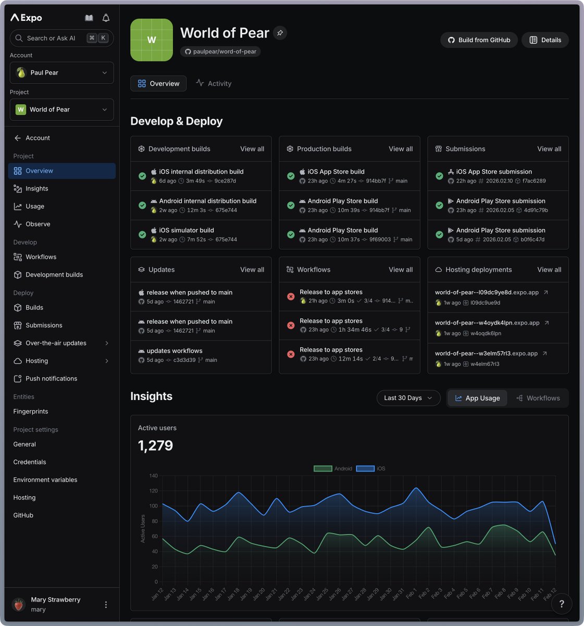This screenshot has width=584, height=626.
Task: Switch to the Activity tab
Action: [214, 83]
